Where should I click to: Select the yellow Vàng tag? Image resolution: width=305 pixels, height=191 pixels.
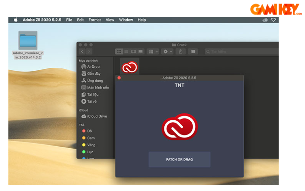pos(89,145)
